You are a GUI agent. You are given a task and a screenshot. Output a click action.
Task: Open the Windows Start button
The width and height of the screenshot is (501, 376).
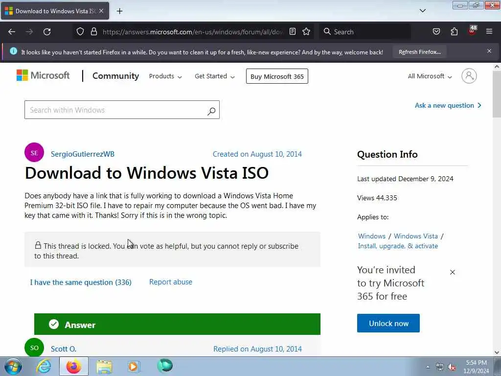point(13,366)
